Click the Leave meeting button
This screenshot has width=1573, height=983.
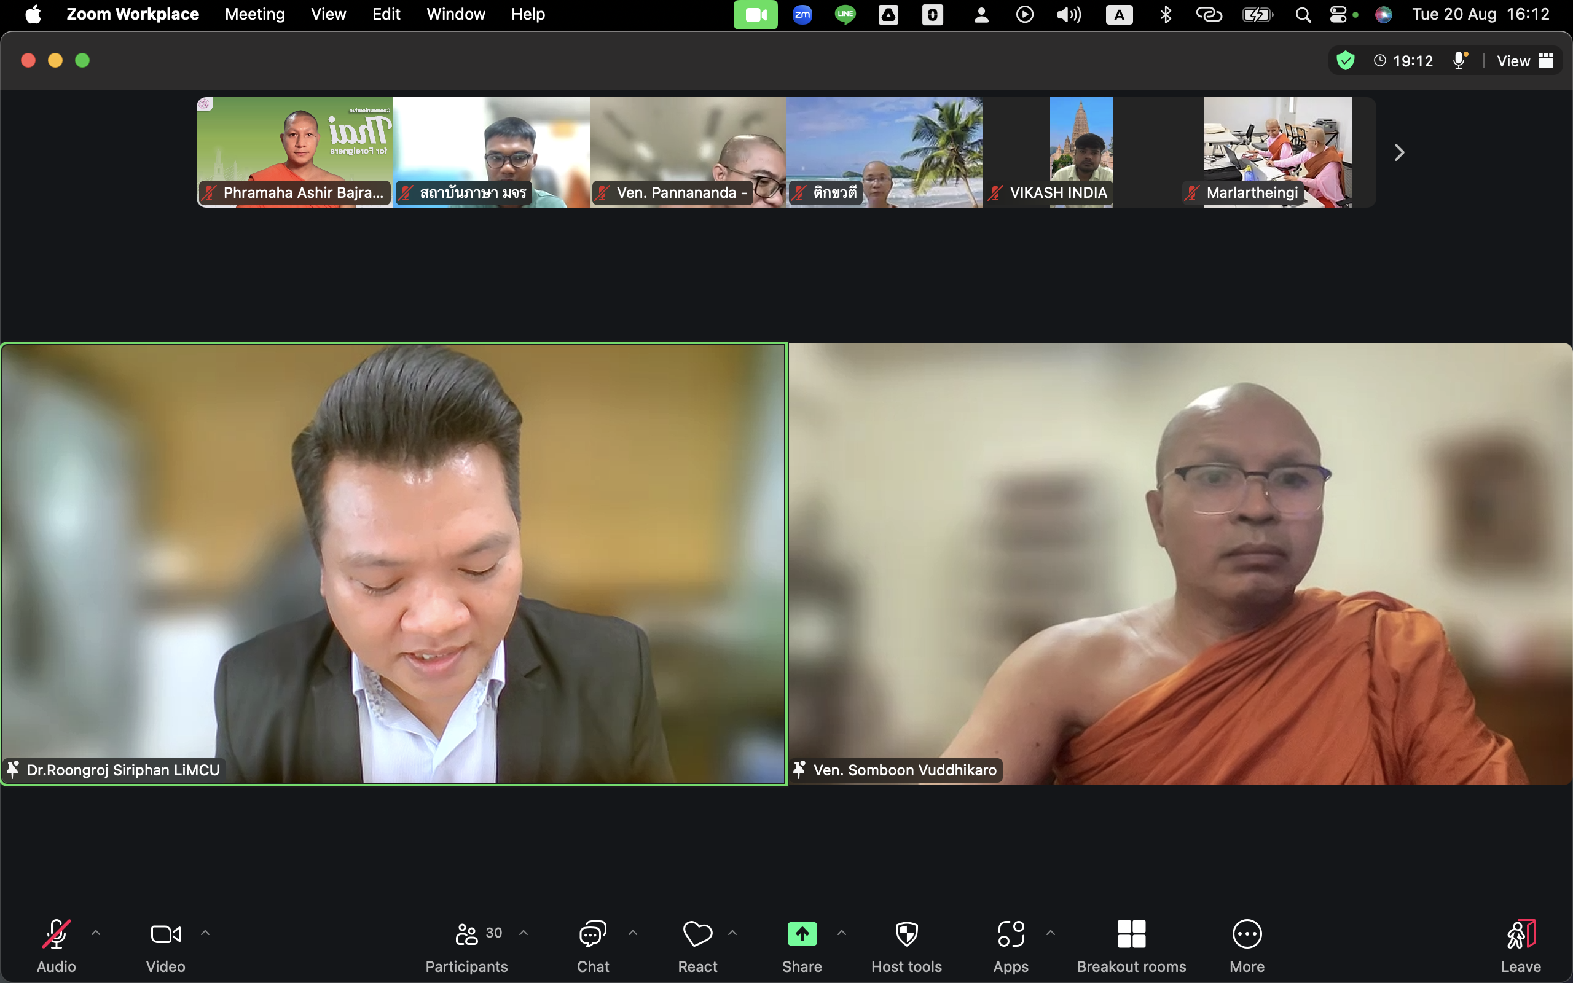(1521, 946)
